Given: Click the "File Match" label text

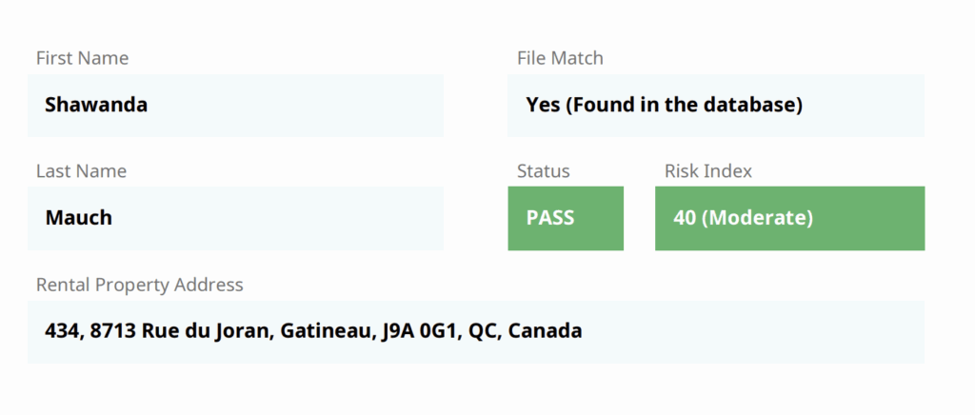Looking at the screenshot, I should [x=560, y=58].
